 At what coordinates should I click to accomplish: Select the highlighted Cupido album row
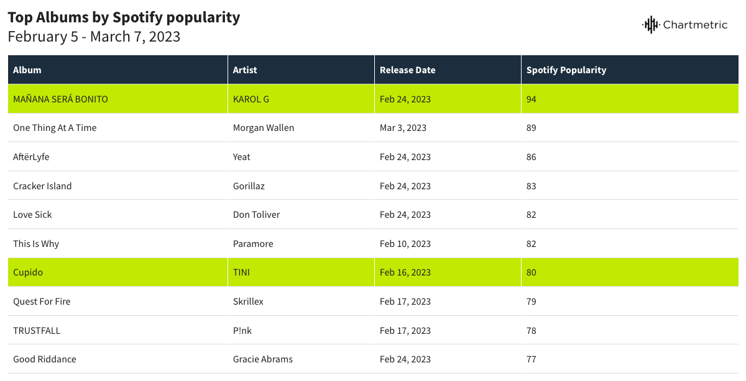coord(28,272)
